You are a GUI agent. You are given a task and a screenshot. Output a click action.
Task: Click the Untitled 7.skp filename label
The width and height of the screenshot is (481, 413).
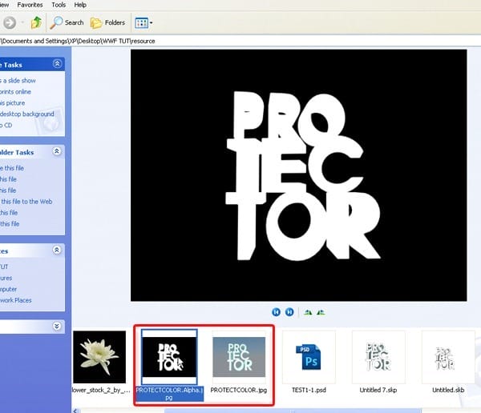[x=378, y=390]
